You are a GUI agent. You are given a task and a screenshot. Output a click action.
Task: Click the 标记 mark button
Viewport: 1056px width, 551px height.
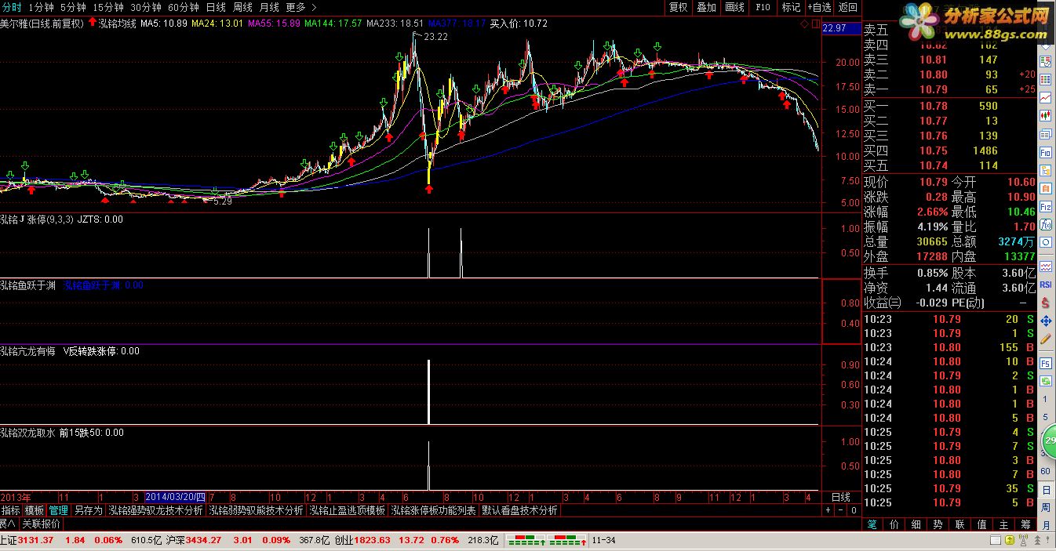coord(791,7)
